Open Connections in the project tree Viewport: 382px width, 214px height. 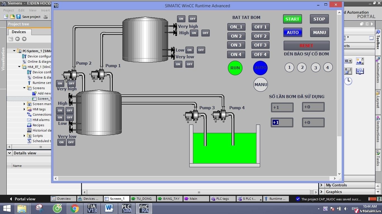point(42,115)
